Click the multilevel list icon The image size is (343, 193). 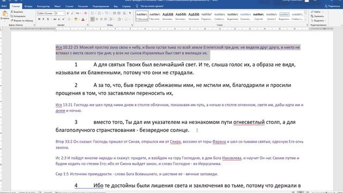click(x=107, y=13)
